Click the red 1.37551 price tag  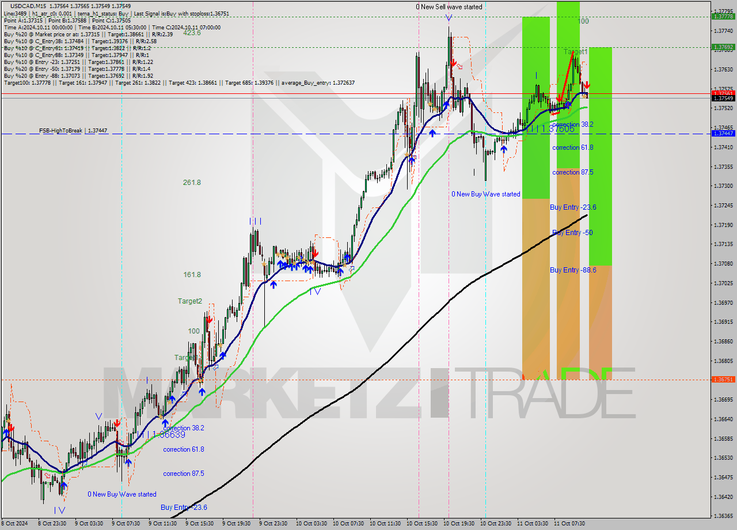click(x=723, y=93)
